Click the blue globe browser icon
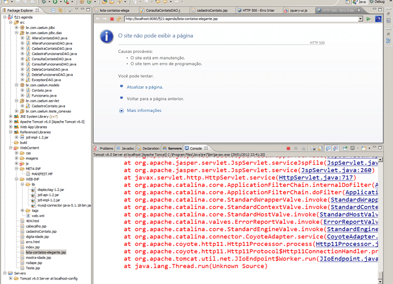This screenshot has height=284, width=393. pos(378,19)
